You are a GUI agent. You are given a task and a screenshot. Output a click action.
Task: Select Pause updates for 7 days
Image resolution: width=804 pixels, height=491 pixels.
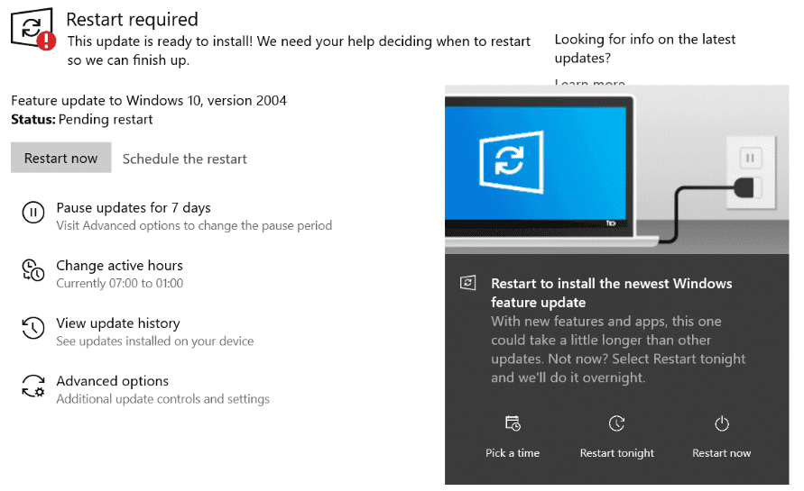pyautogui.click(x=134, y=207)
